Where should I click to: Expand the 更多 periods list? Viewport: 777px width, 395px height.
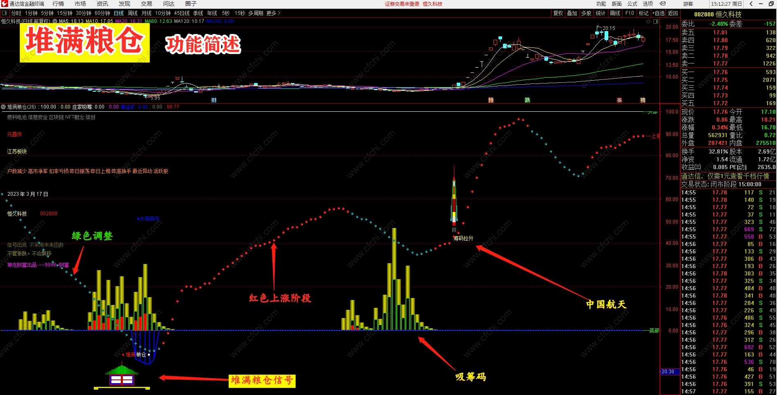point(273,13)
